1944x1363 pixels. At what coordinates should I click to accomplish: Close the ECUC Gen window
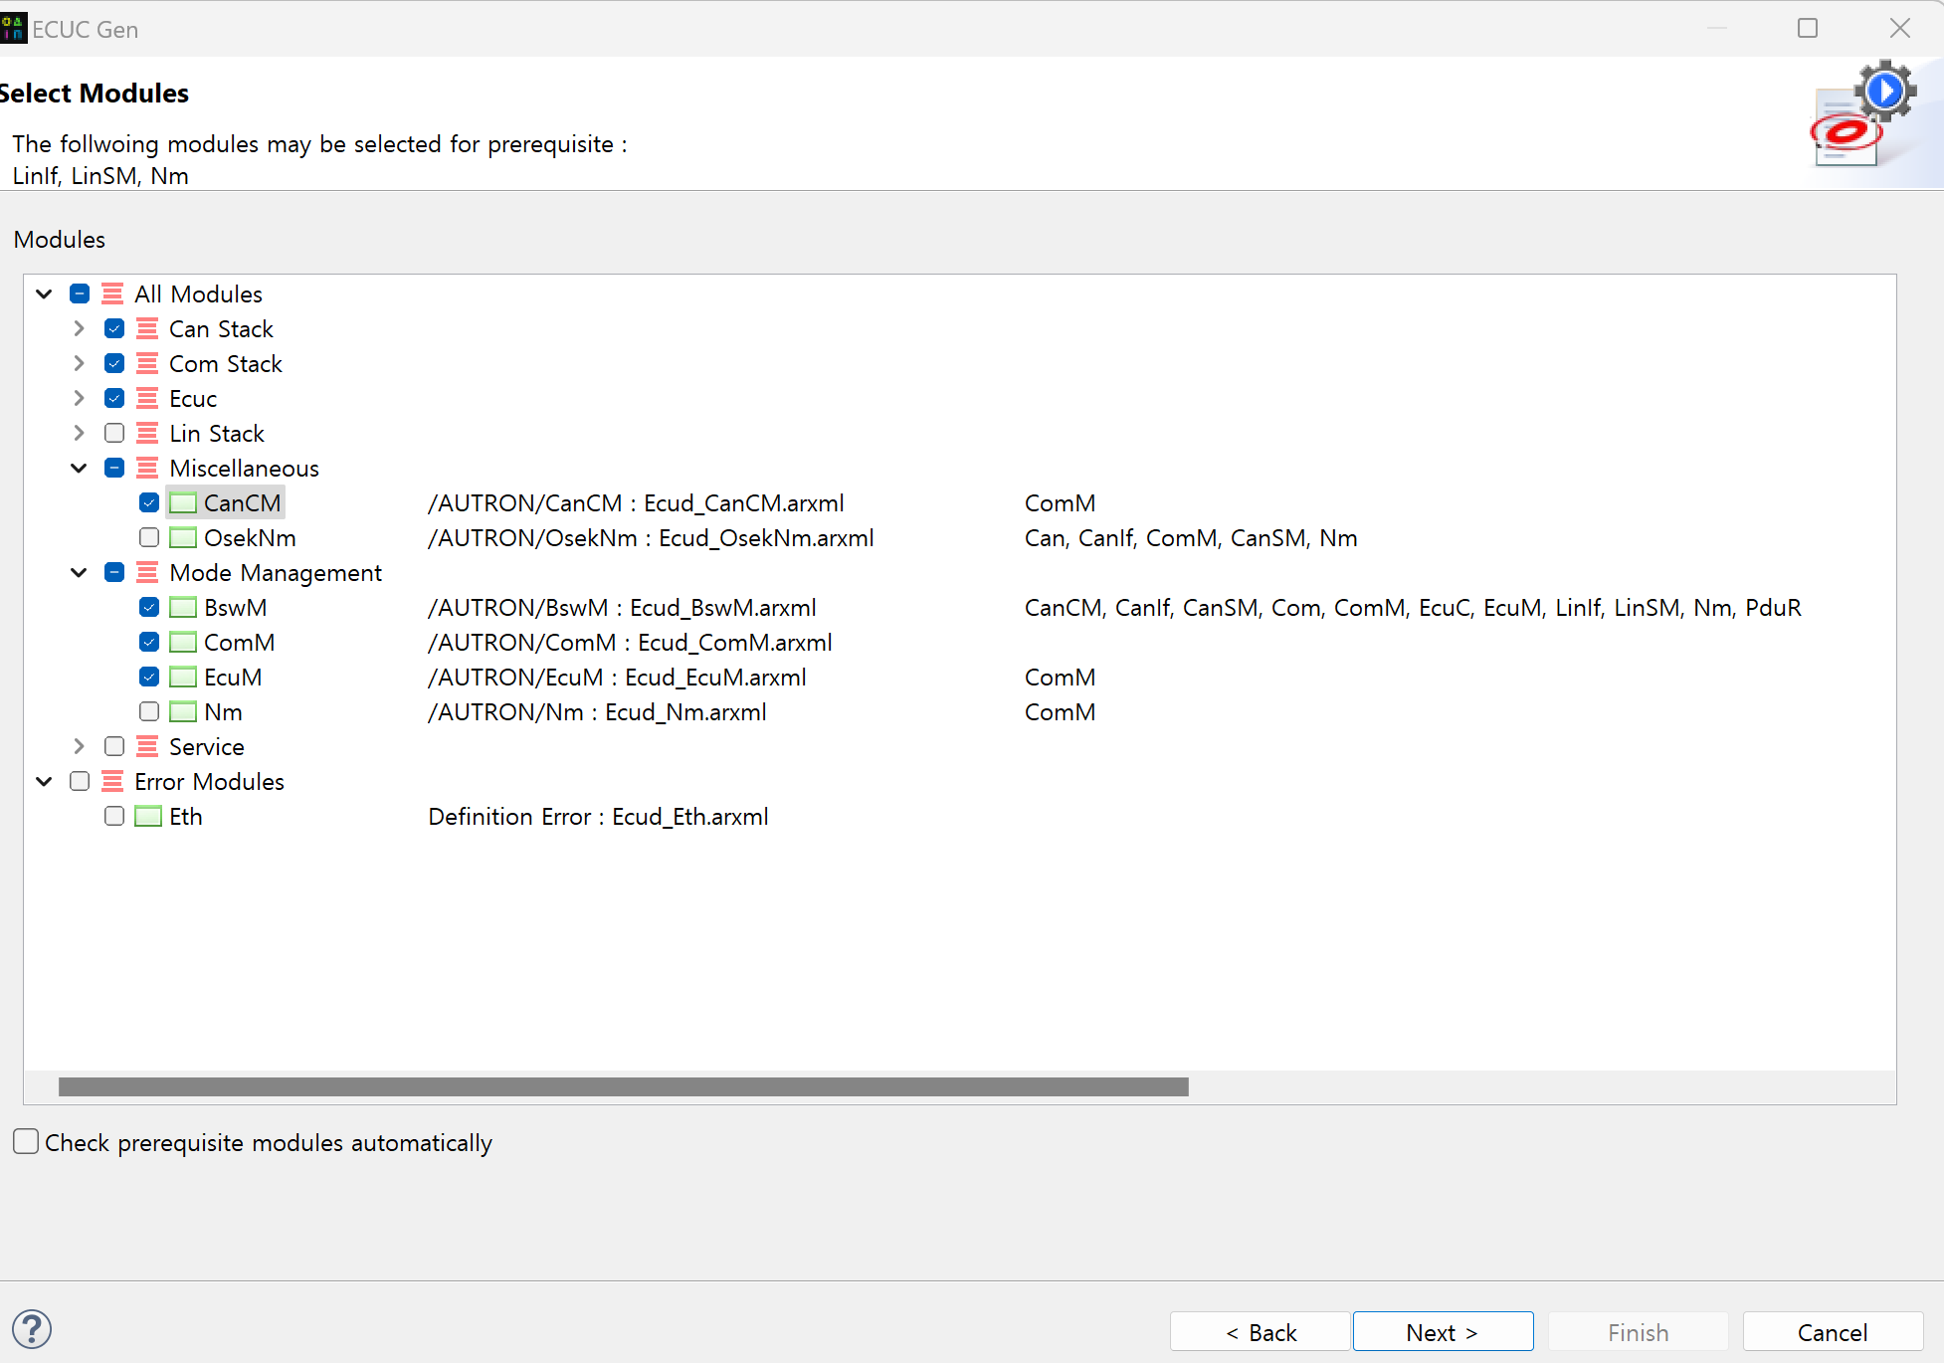click(1900, 28)
